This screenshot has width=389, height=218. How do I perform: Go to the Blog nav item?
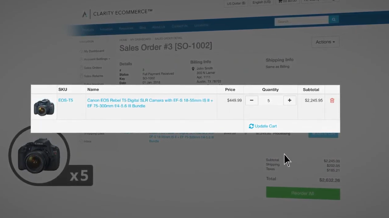pyautogui.click(x=142, y=27)
